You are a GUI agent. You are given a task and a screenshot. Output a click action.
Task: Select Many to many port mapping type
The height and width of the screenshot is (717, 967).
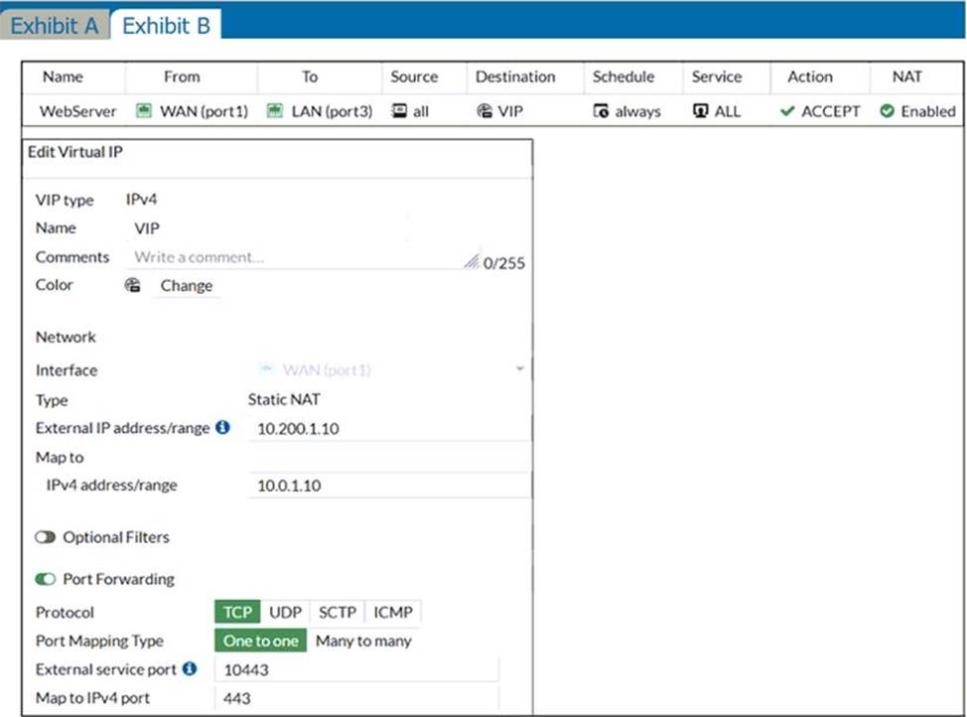coord(363,642)
